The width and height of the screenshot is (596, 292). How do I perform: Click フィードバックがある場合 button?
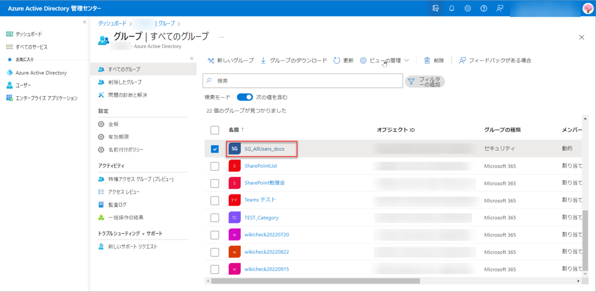click(x=495, y=60)
